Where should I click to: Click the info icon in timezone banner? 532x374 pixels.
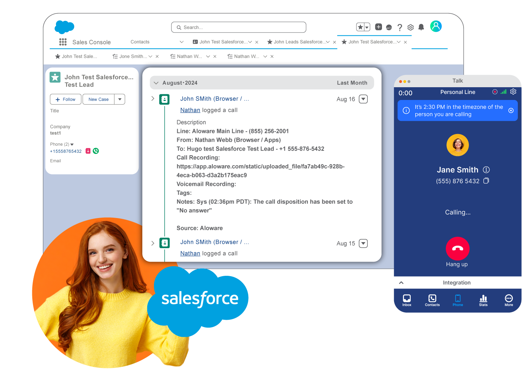[406, 111]
